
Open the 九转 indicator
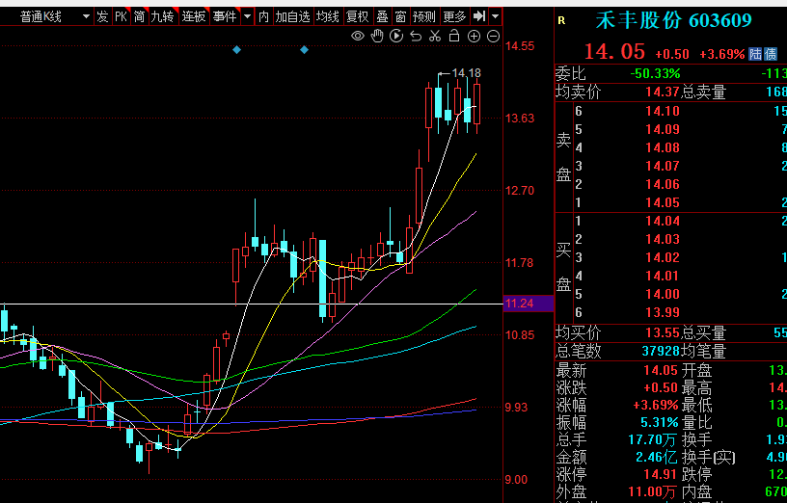(x=163, y=17)
